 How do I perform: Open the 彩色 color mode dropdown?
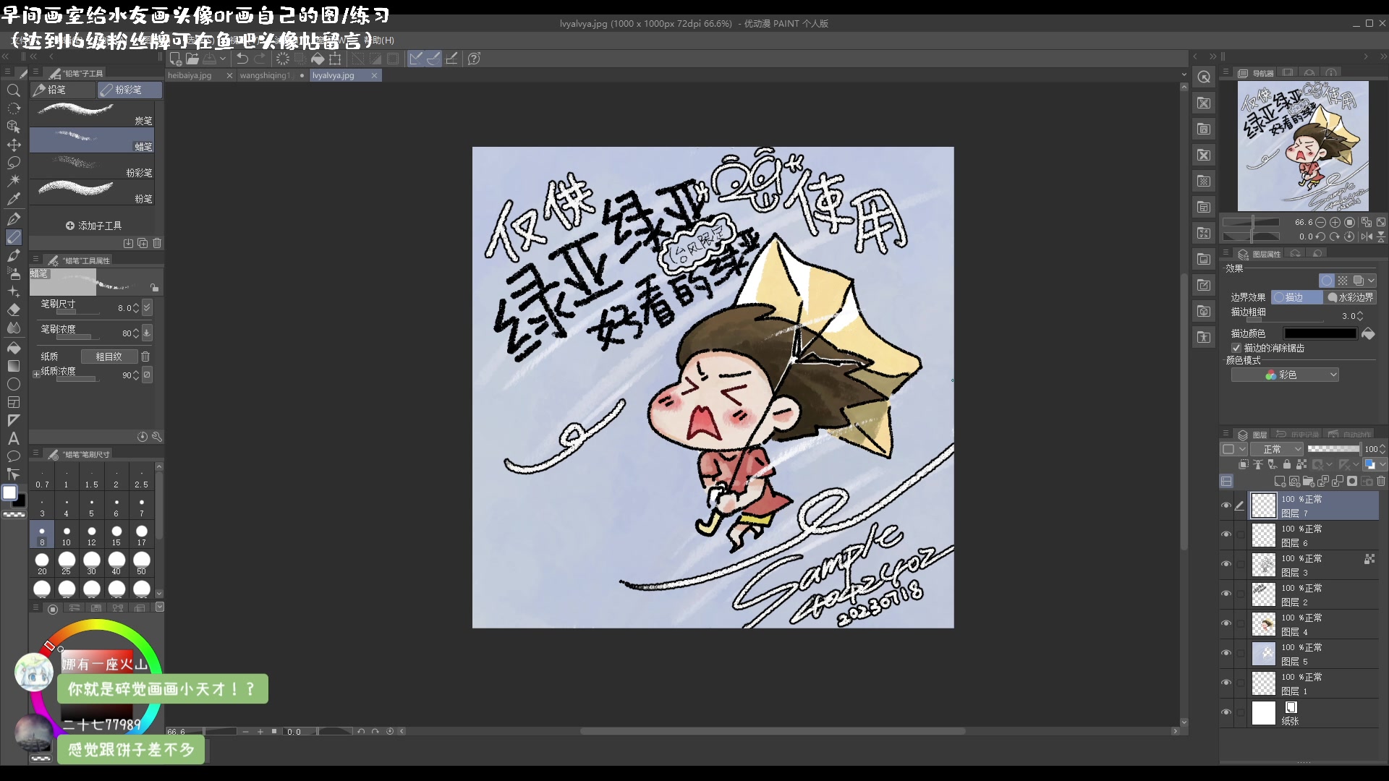pyautogui.click(x=1285, y=375)
